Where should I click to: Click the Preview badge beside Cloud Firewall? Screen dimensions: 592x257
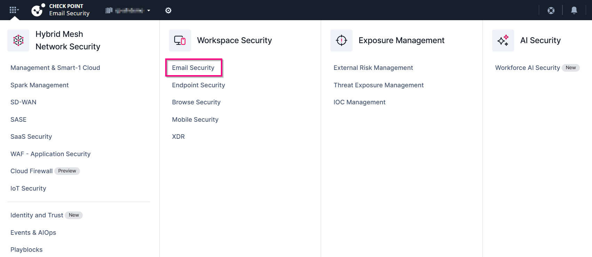click(67, 171)
